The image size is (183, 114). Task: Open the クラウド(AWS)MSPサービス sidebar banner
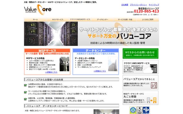(x=140, y=67)
